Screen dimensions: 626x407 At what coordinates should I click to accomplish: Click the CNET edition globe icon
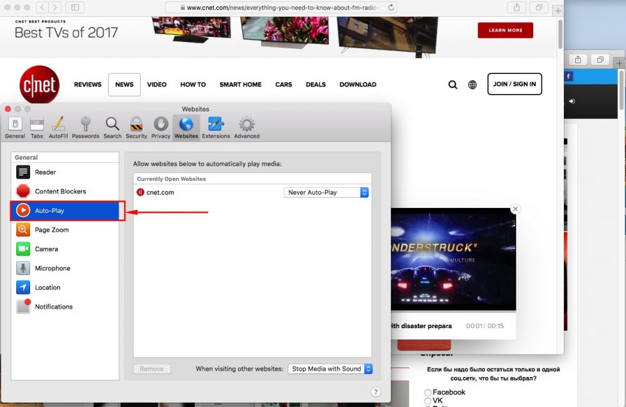(x=472, y=85)
